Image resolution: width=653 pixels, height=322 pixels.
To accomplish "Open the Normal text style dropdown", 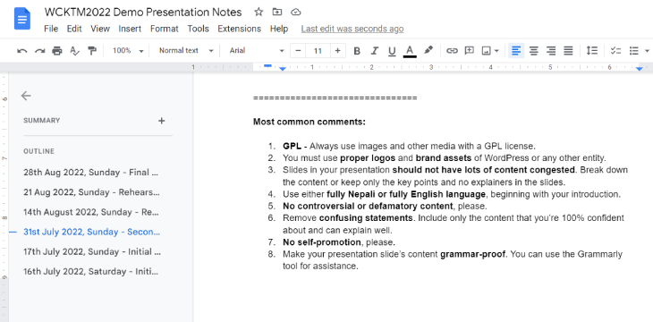I will pyautogui.click(x=186, y=51).
